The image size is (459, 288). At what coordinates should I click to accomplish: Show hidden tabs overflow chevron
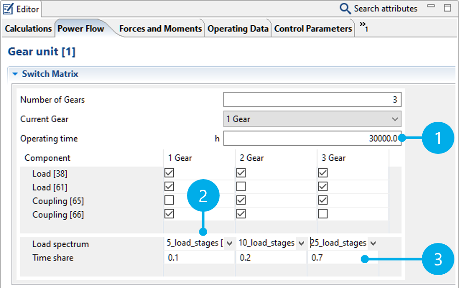363,27
